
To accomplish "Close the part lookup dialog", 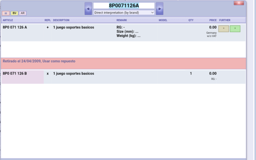I will coord(239,3).
